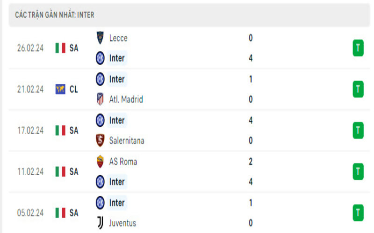
Task: Click the AS Roma club crest
Action: click(x=100, y=161)
